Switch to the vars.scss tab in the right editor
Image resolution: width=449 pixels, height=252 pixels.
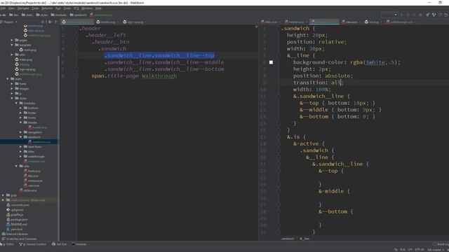click(x=351, y=22)
